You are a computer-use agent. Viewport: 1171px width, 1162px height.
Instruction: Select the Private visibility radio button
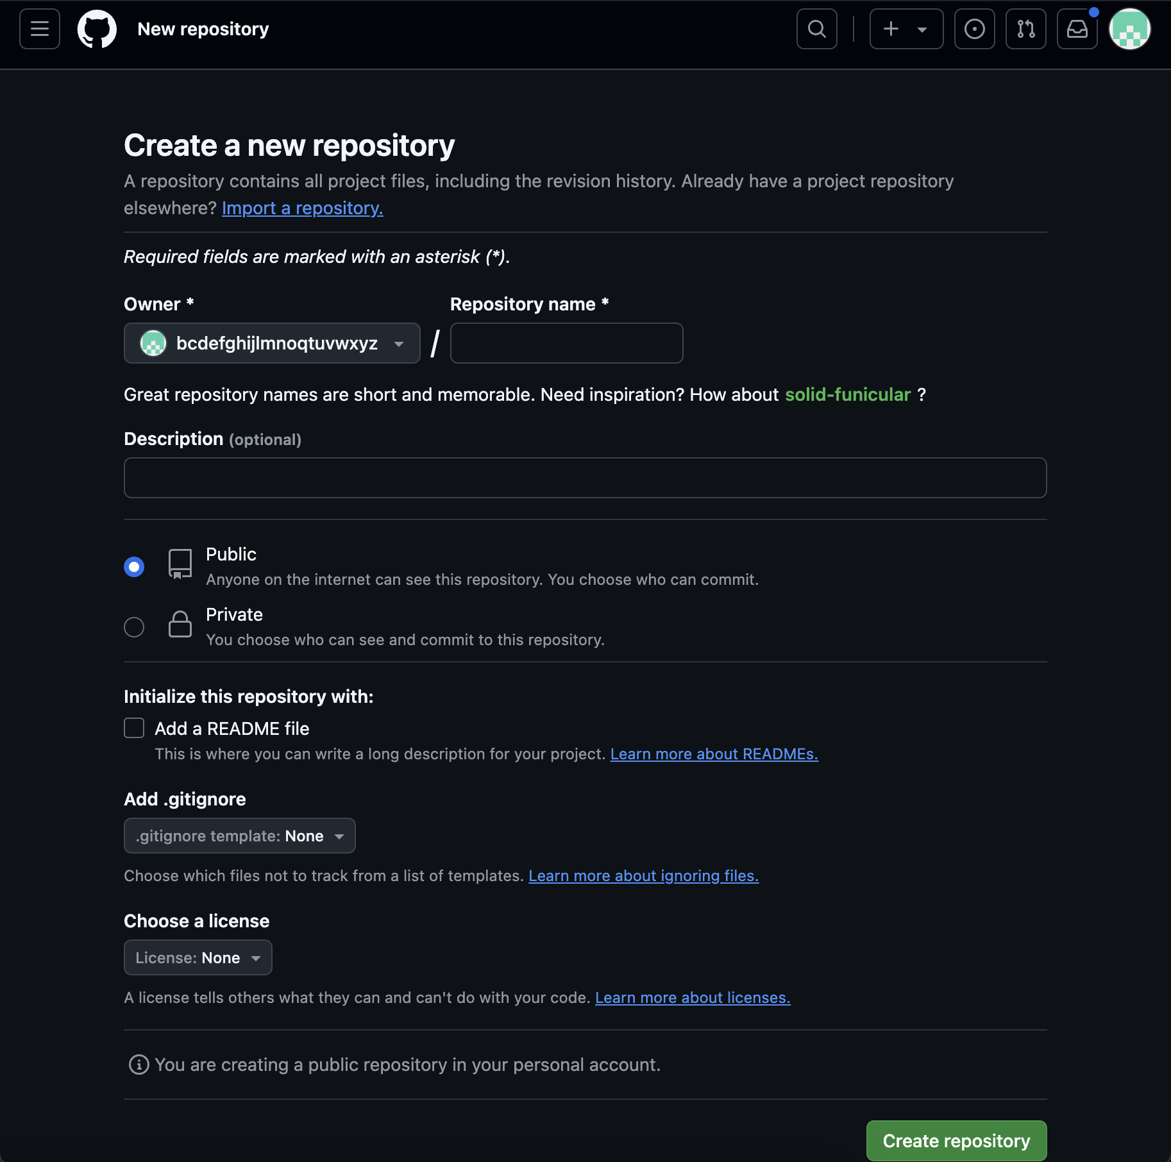click(x=134, y=627)
